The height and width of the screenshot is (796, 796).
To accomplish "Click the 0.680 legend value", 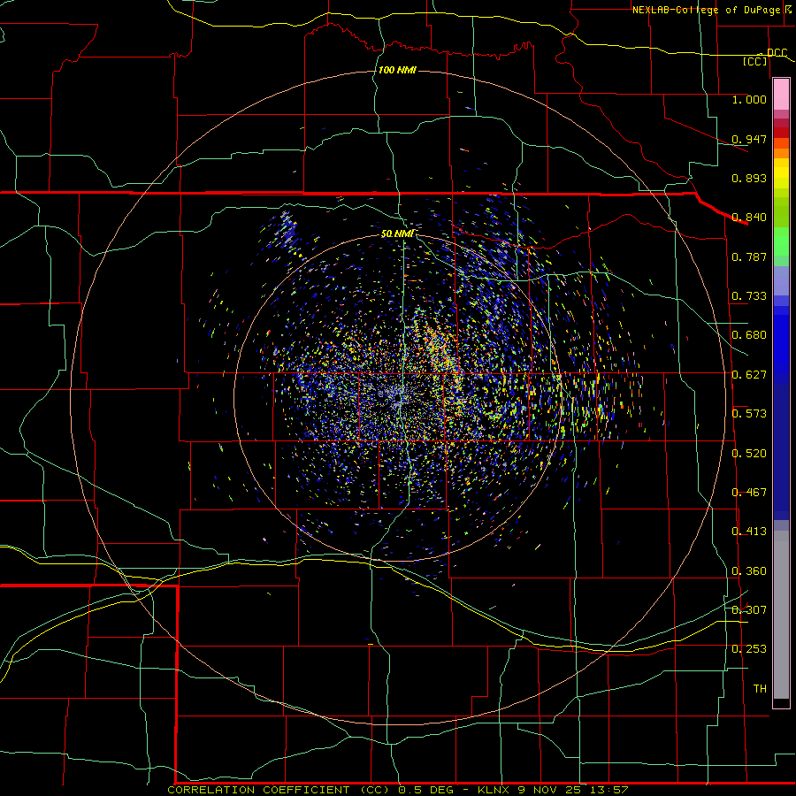I will coord(749,335).
